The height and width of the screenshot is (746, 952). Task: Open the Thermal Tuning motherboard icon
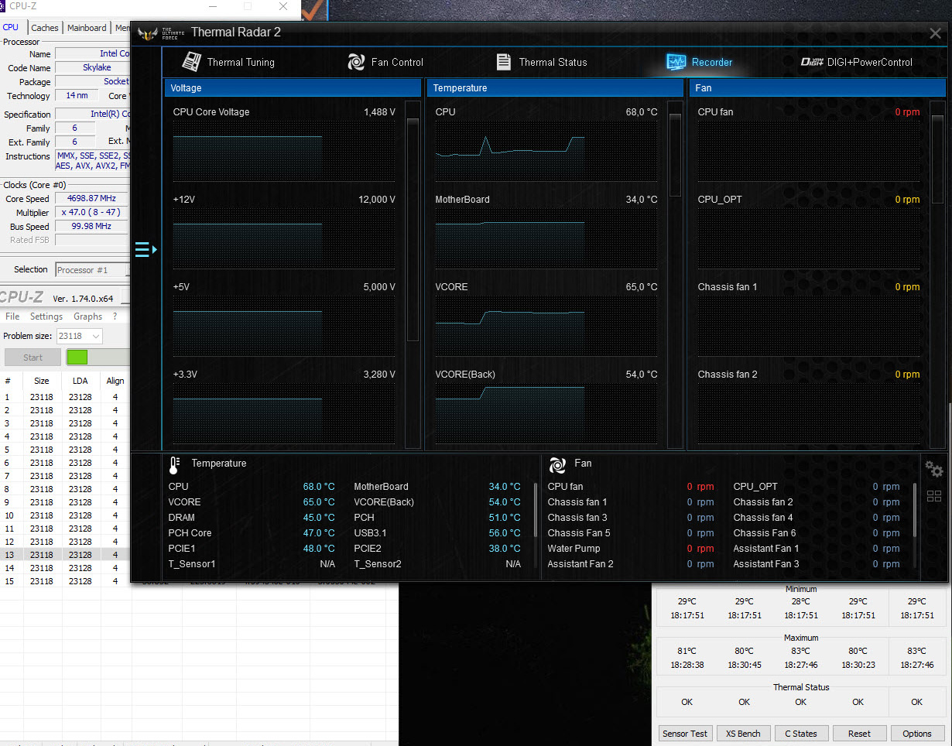tap(191, 62)
